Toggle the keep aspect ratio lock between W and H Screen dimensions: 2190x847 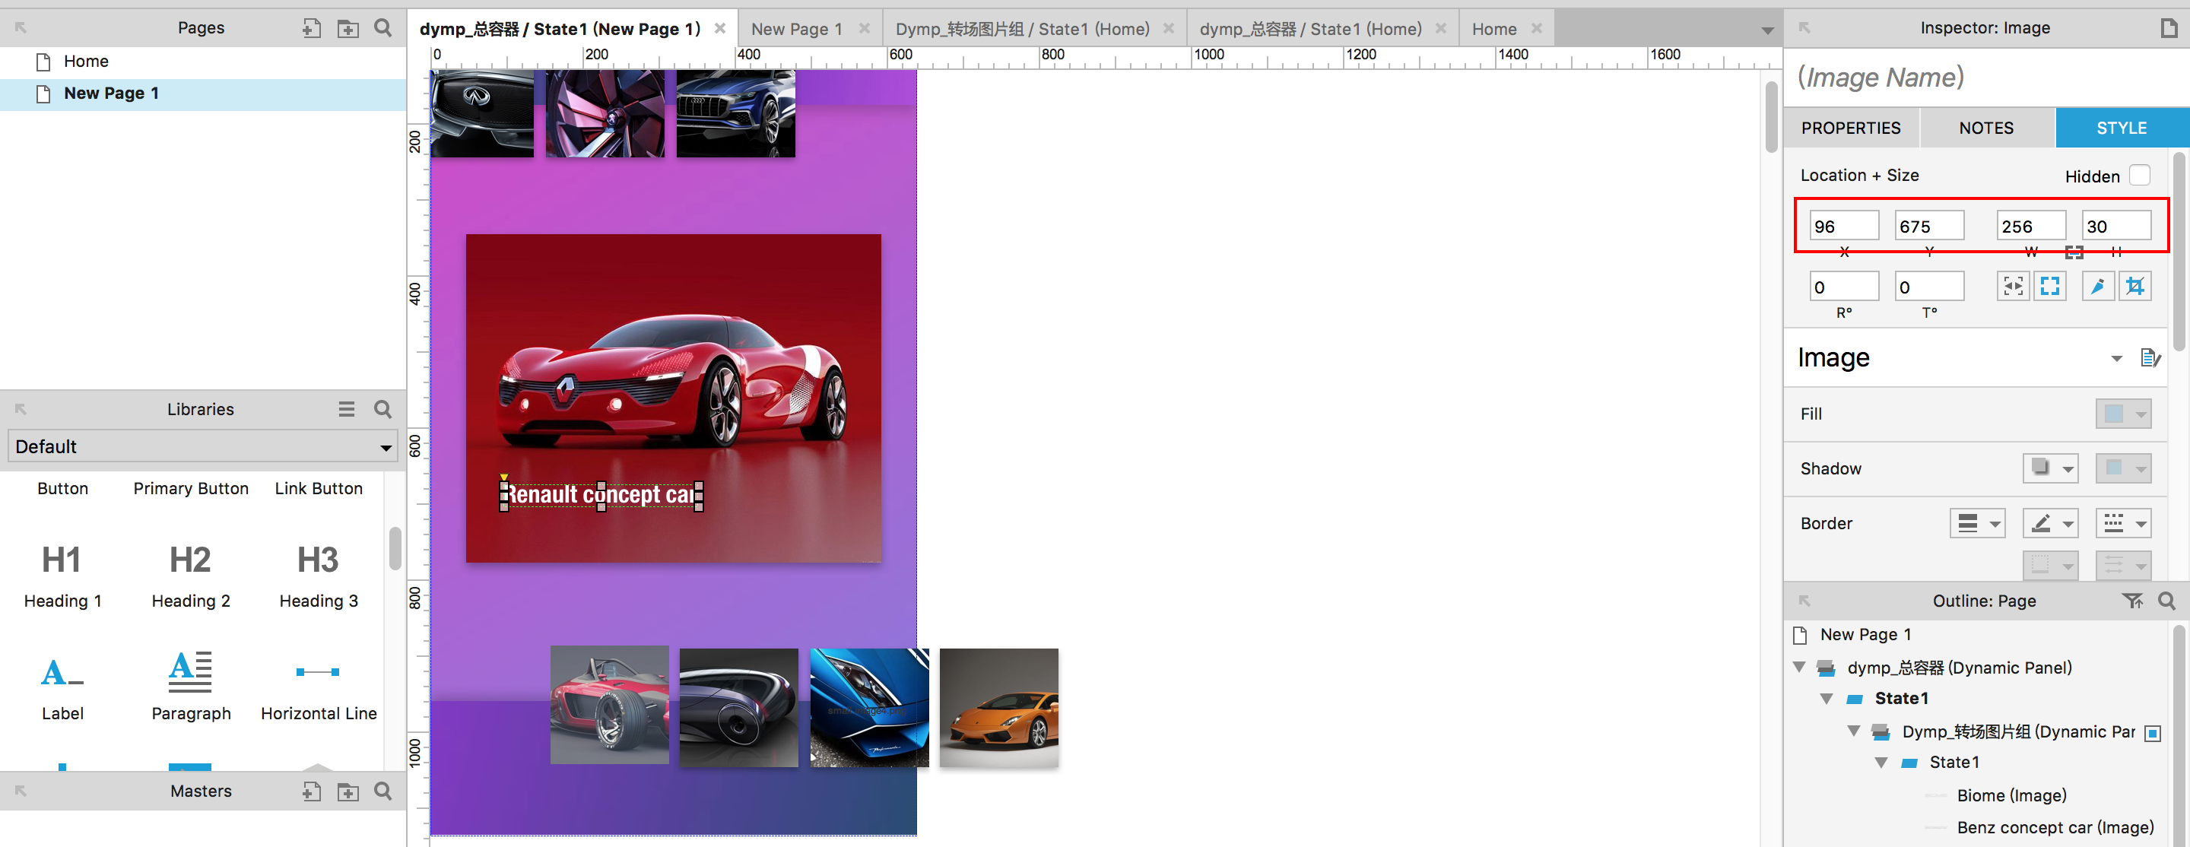pyautogui.click(x=2074, y=252)
